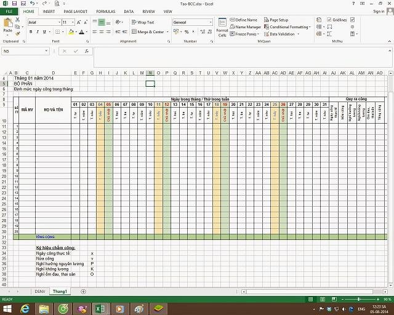Viewport: 394px width, 315px height.
Task: Open the Page Setup command
Action: 276,20
